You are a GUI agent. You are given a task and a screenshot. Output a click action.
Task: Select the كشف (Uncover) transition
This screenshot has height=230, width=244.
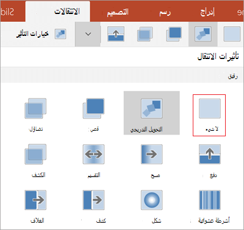pyautogui.click(x=93, y=207)
